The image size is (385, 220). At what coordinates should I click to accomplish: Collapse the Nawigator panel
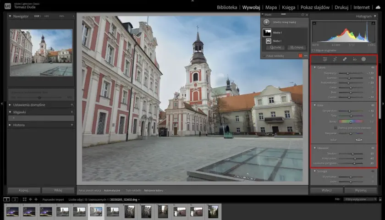tap(10, 16)
